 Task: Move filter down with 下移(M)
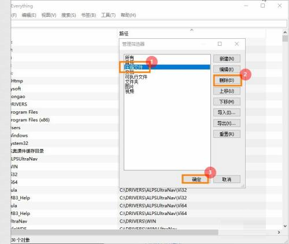[227, 101]
